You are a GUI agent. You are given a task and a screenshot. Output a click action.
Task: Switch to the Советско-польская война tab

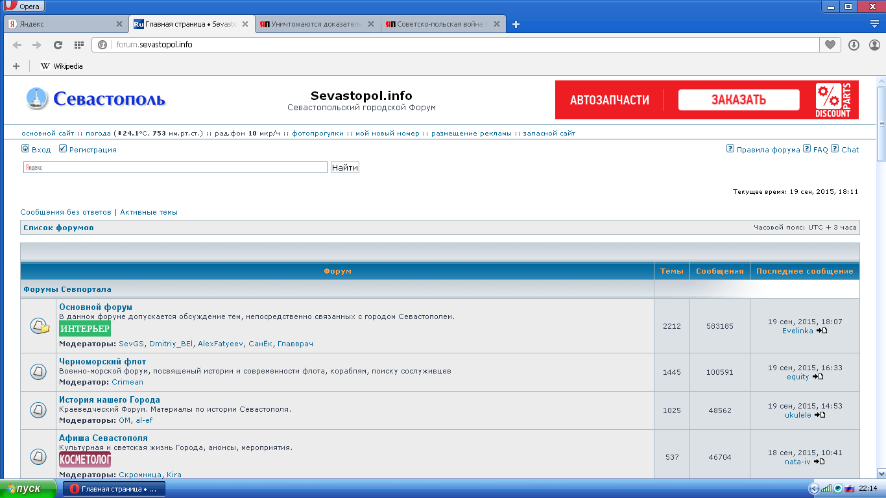click(442, 24)
